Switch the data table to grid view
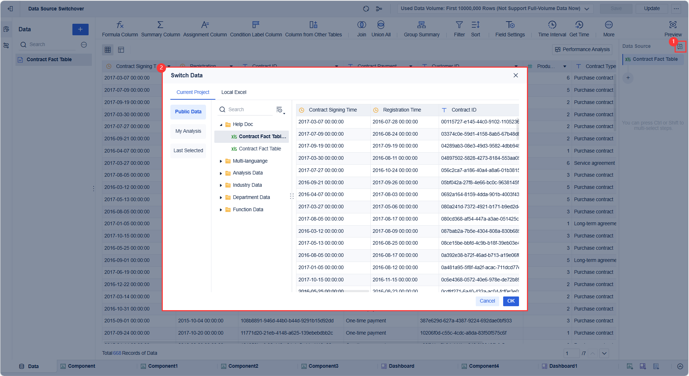The width and height of the screenshot is (689, 376). pos(108,49)
